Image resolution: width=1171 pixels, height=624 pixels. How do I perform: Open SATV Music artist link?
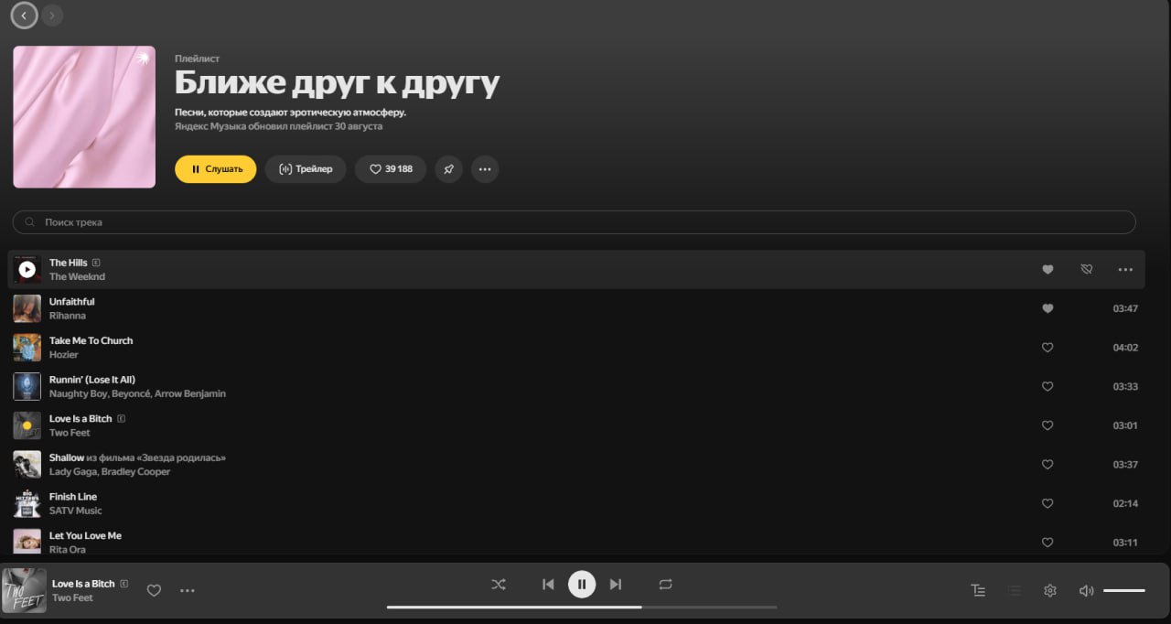tap(76, 511)
